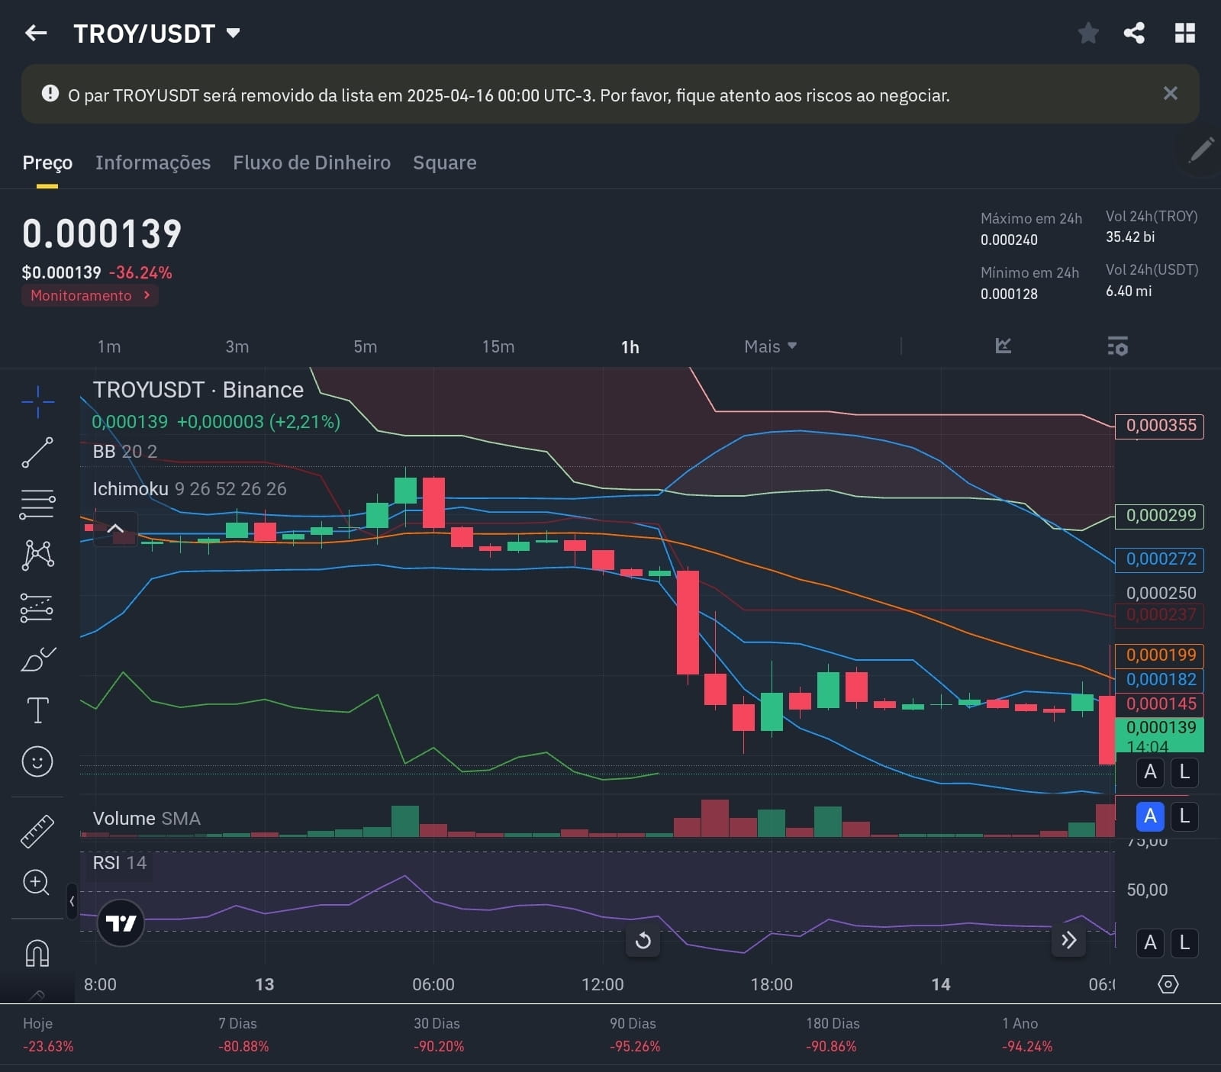Tap the pencil edit icon

(x=1201, y=150)
